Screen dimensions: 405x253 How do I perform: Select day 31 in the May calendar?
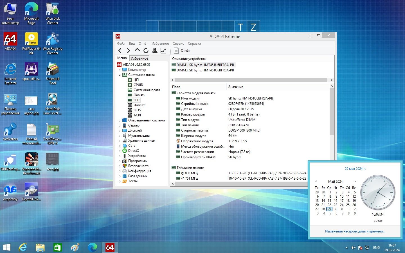coord(341,209)
